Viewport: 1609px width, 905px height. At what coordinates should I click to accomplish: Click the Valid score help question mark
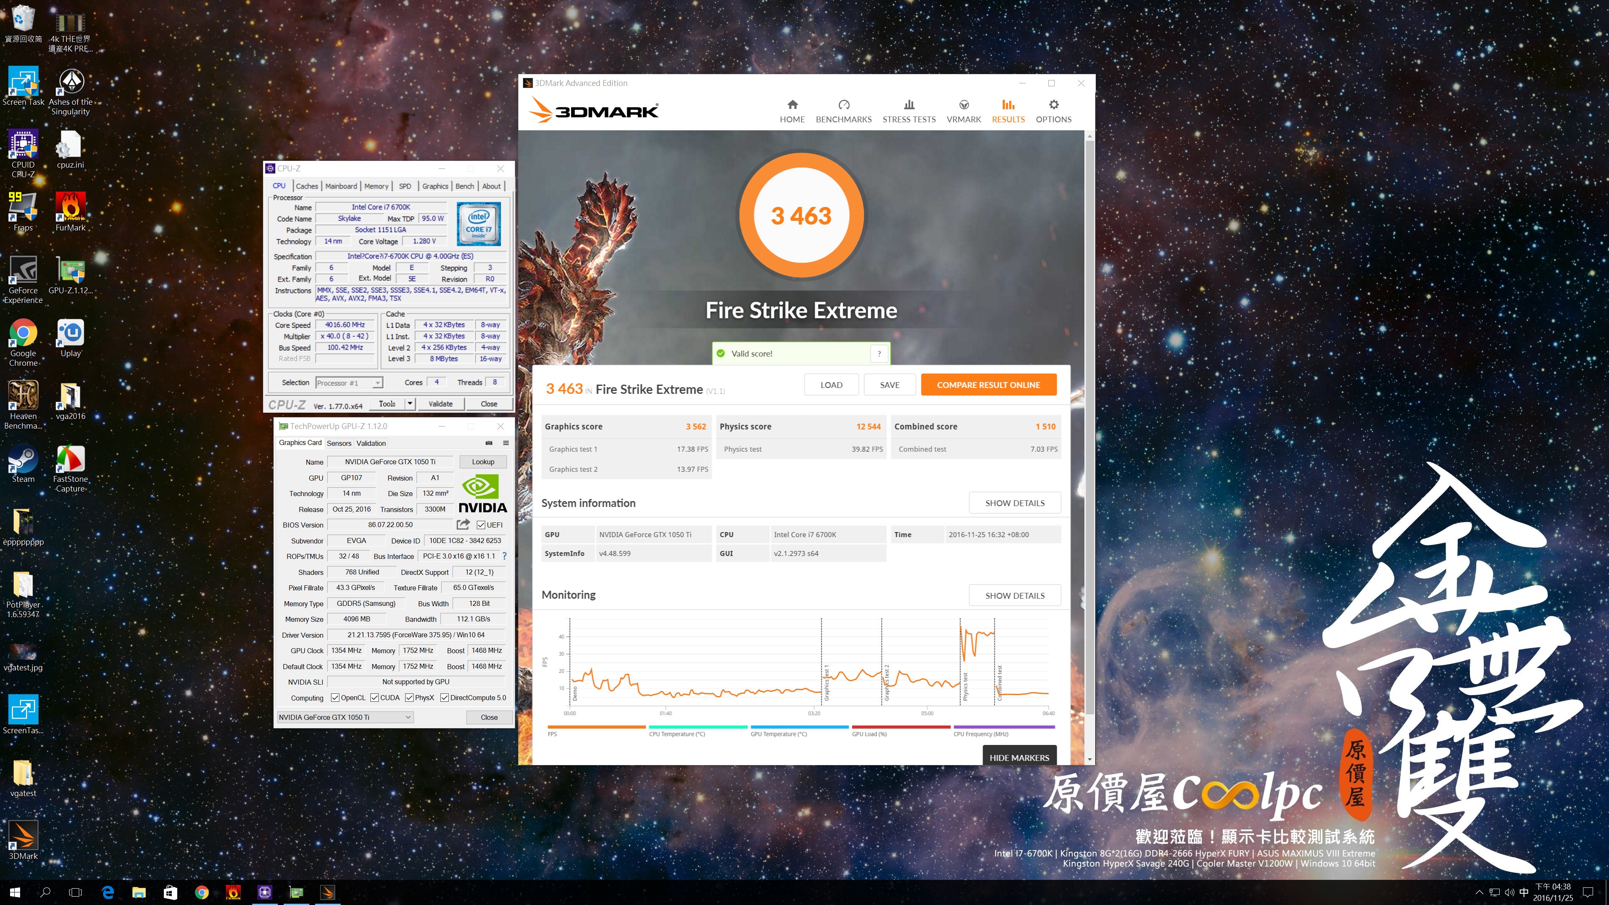pyautogui.click(x=879, y=354)
